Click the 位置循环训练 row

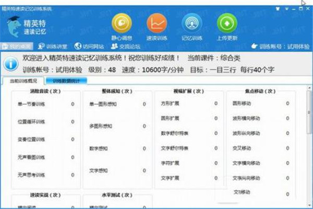(x=46, y=122)
